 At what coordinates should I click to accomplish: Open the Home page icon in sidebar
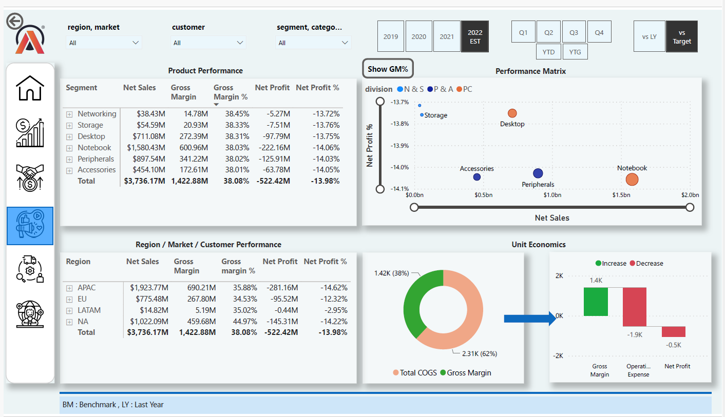(30, 87)
